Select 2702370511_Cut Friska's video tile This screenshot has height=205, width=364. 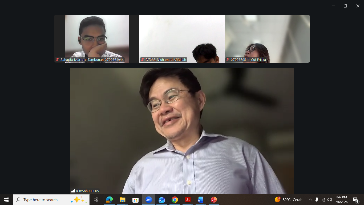coord(267,39)
